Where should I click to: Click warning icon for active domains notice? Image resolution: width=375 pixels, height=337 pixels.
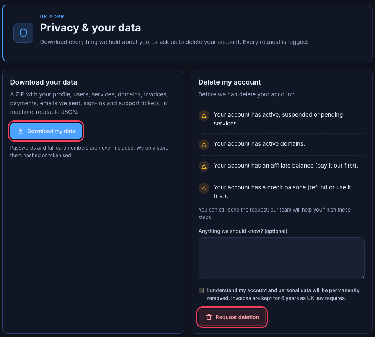pos(204,145)
